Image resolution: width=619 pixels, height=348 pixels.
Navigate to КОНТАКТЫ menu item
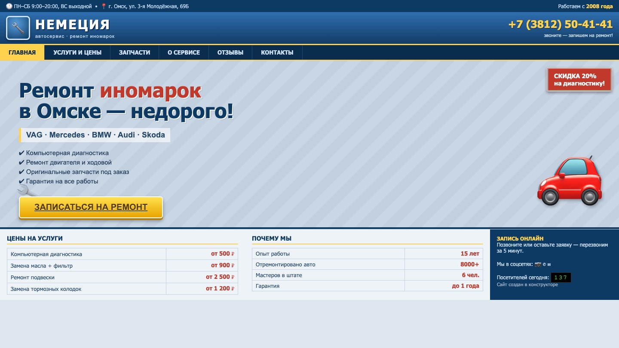click(277, 52)
